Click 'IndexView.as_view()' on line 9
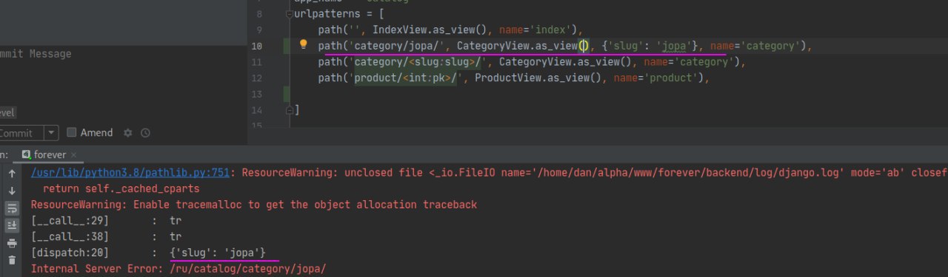Image resolution: width=948 pixels, height=277 pixels. pos(432,30)
